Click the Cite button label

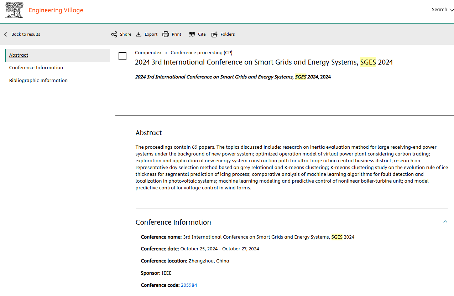coord(202,34)
